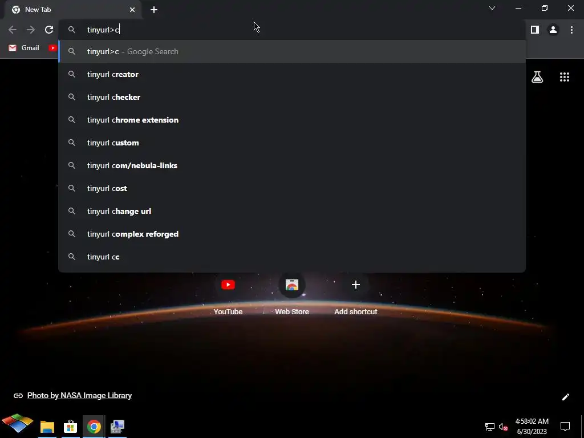This screenshot has height=438, width=584.
Task: Select 'tinyurl cost' suggestion
Action: 292,188
